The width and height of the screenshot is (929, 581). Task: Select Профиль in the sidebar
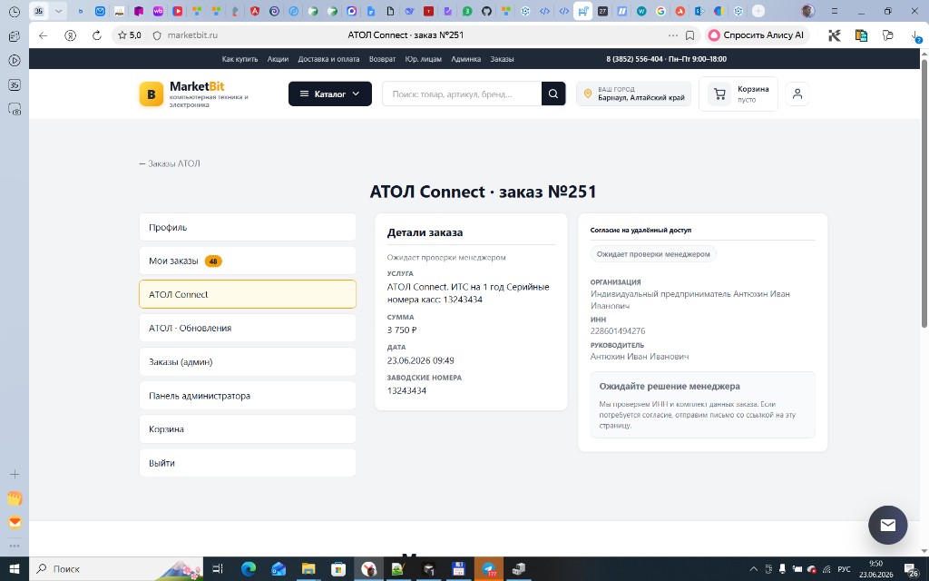(248, 227)
